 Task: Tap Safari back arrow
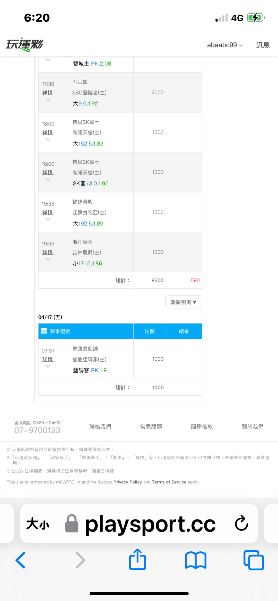[21, 560]
